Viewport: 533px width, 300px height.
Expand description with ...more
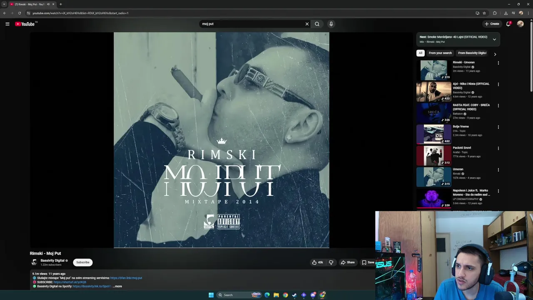117,286
